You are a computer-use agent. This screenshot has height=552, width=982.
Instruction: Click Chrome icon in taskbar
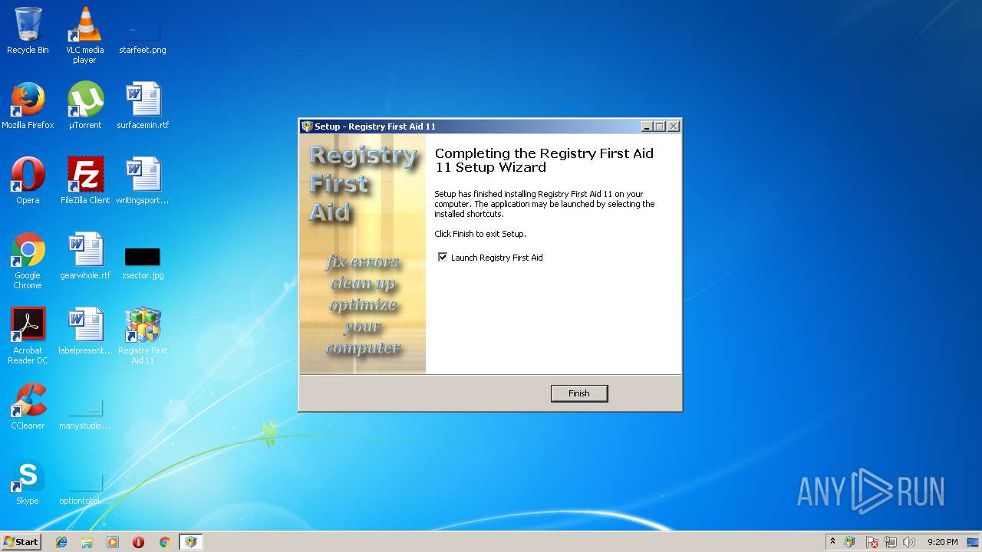click(164, 542)
